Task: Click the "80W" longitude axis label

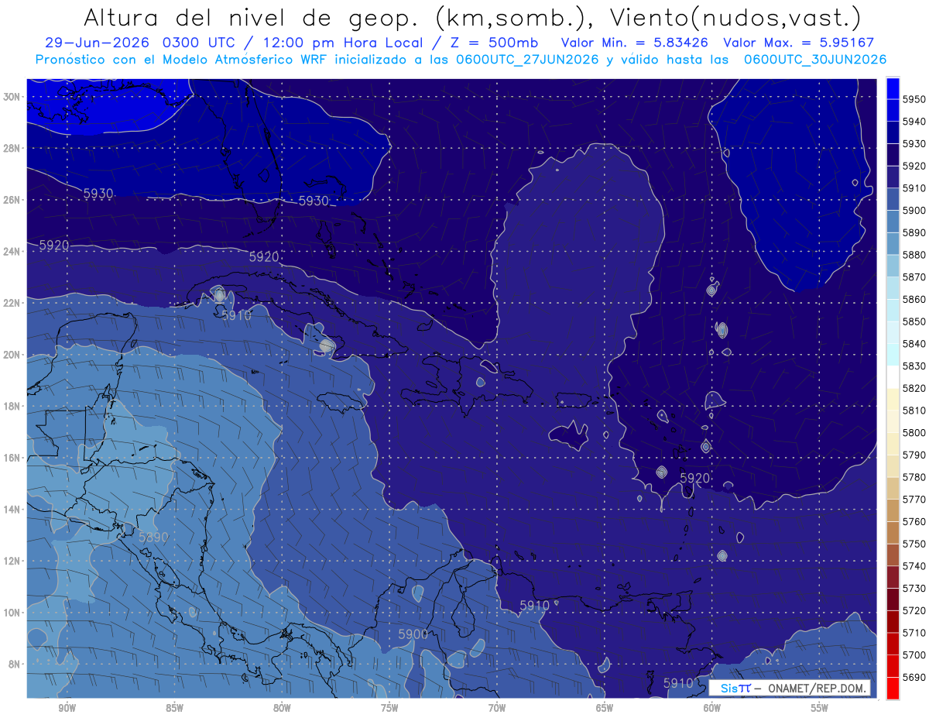Action: [x=282, y=707]
